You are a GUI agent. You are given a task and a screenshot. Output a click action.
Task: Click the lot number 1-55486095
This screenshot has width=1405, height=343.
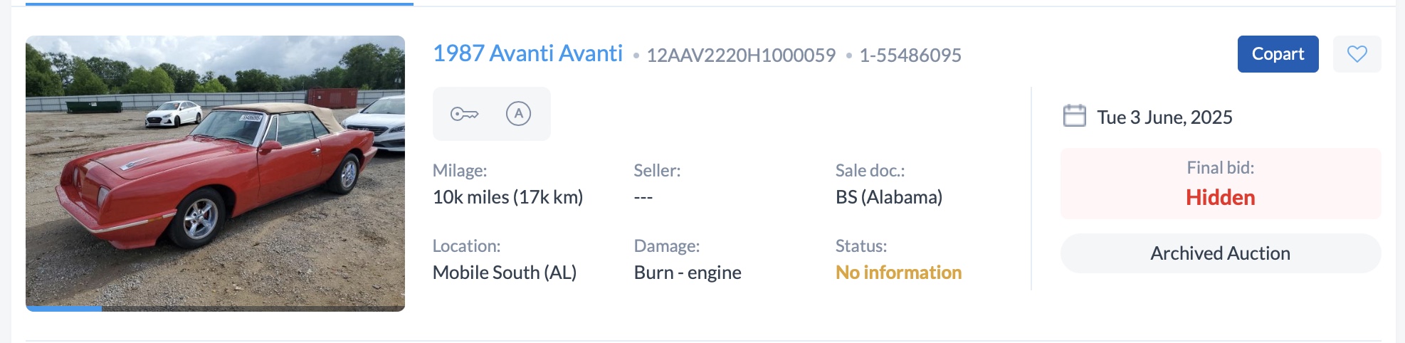(x=910, y=56)
